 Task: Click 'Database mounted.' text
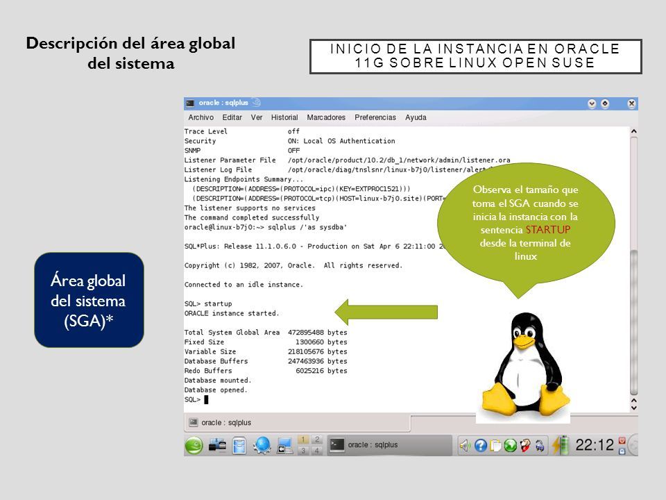[x=218, y=380]
